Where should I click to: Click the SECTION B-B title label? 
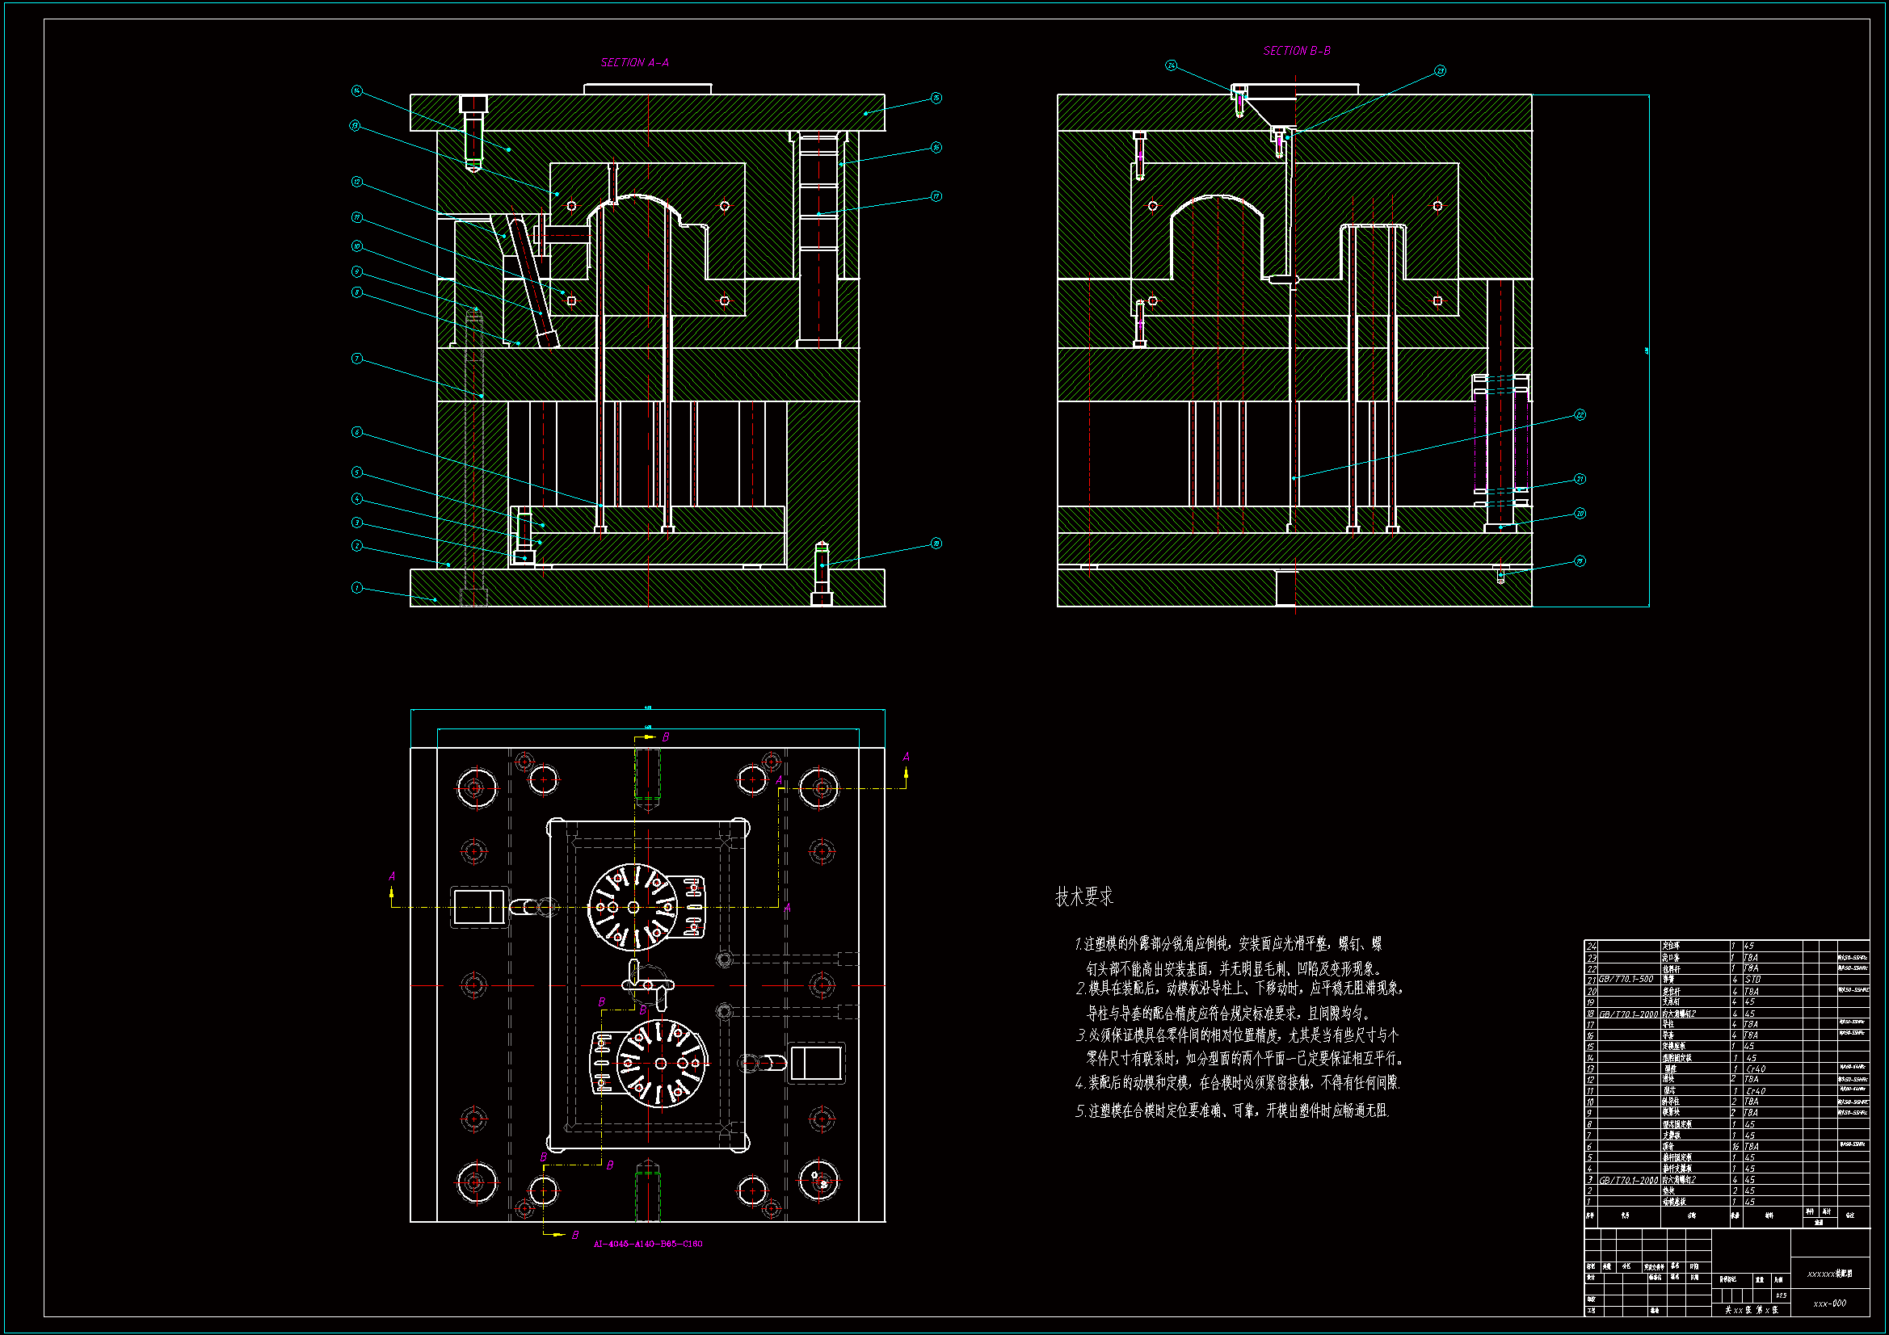point(1297,51)
